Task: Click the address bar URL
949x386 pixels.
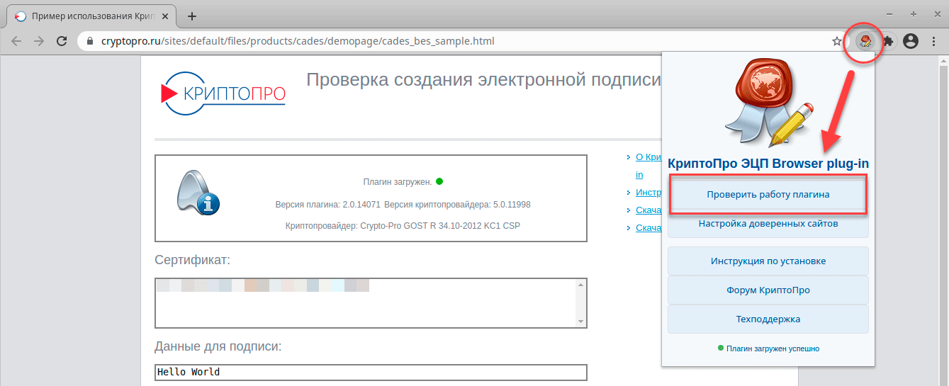Action: coord(298,41)
